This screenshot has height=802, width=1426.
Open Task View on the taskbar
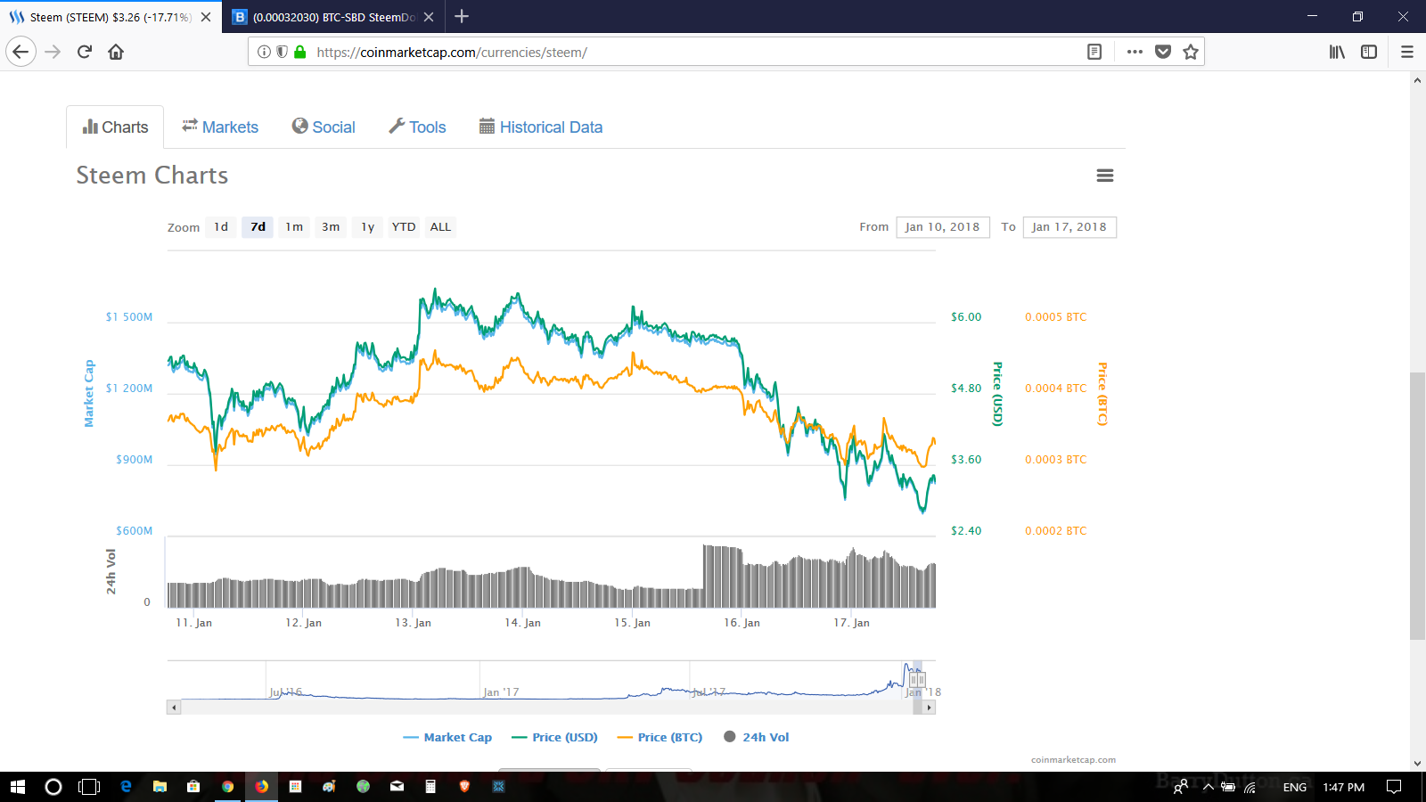pos(89,787)
